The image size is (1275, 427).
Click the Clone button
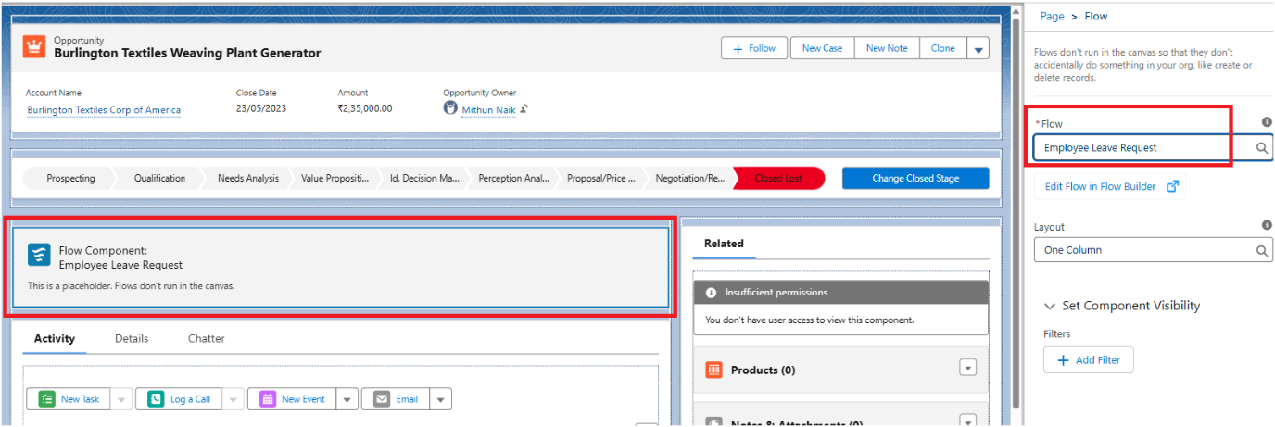coord(943,48)
